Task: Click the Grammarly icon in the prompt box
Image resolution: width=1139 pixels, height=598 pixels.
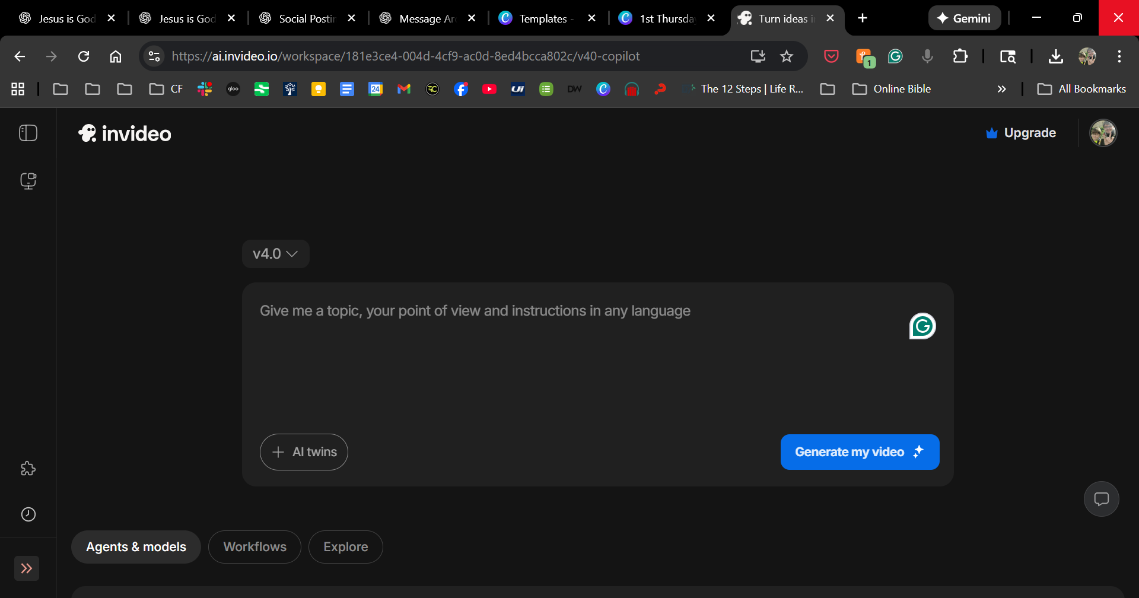Action: 922,326
